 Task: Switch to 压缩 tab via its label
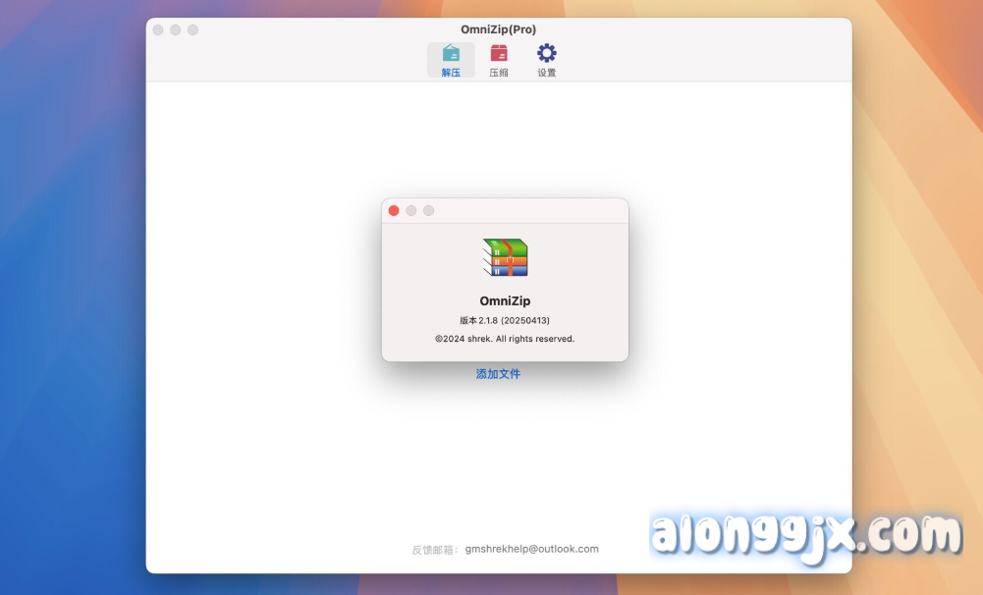(499, 73)
